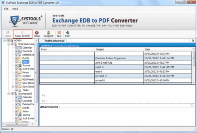Click the tree panel scroll-right arrow
The width and height of the screenshot is (197, 133).
click(x=32, y=124)
